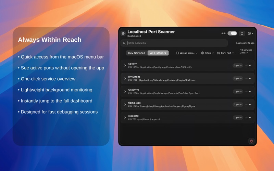Click the PID 1211 Tailscale path text
Screen dimensions: 274x171
coord(162,80)
